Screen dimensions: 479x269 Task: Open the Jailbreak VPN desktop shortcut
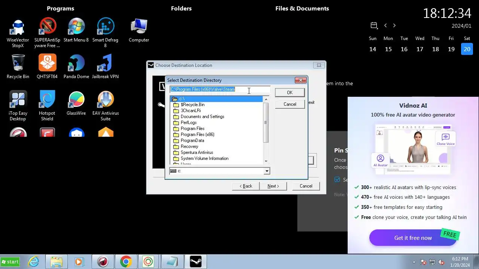pos(106,67)
